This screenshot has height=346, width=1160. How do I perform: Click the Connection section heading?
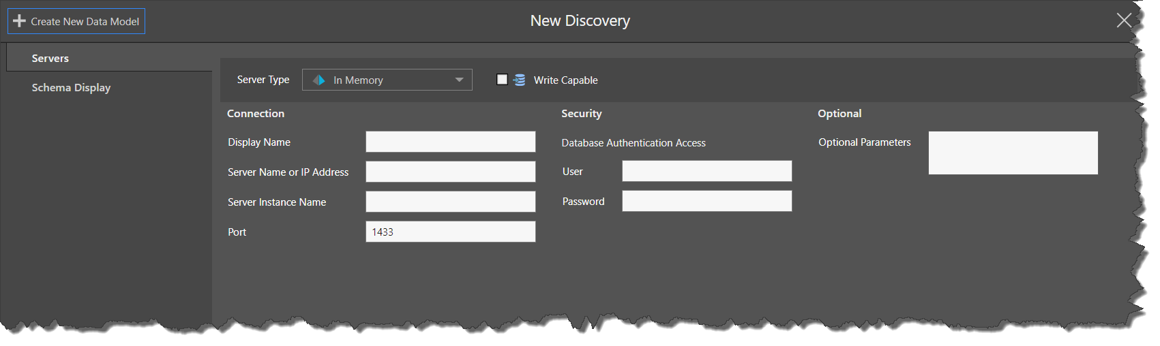[x=256, y=114]
